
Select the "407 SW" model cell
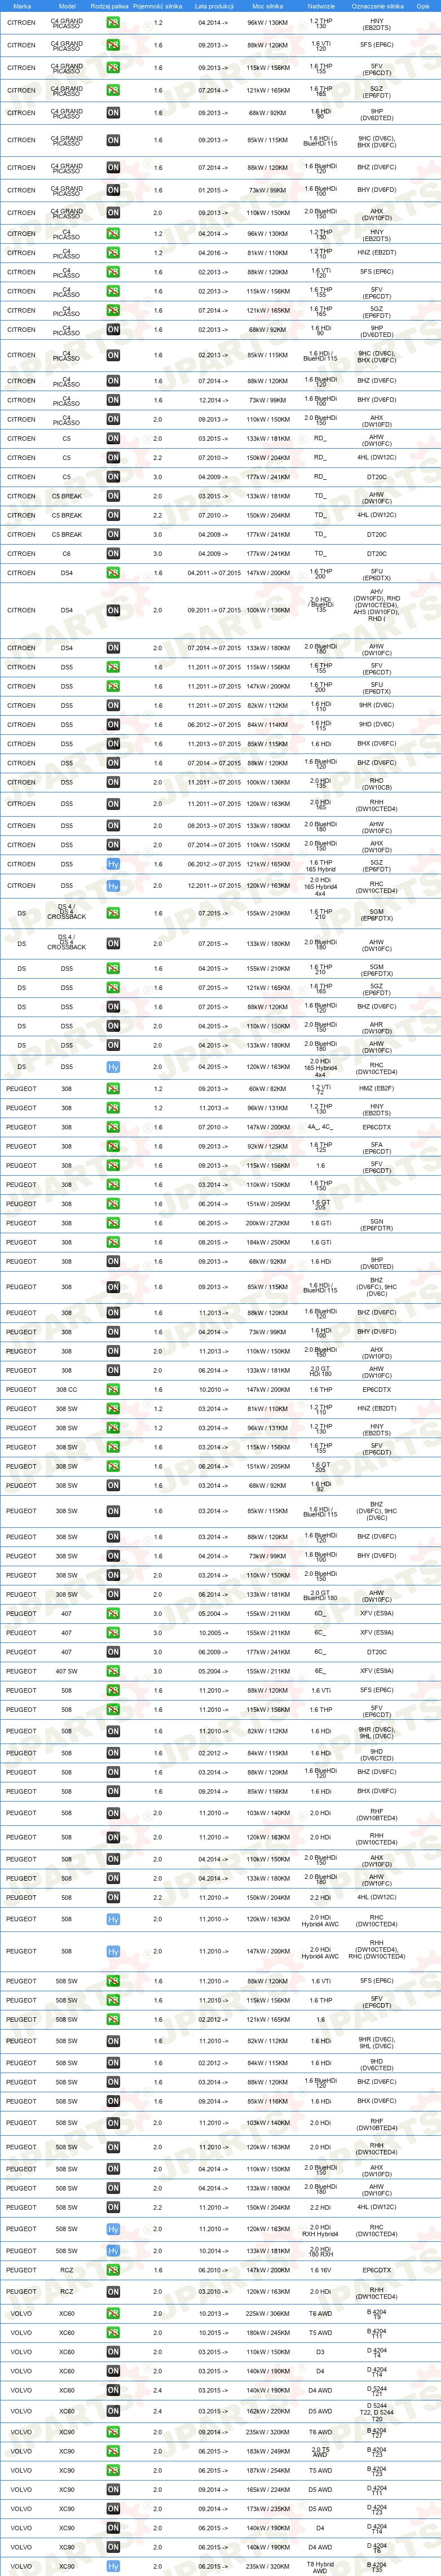(x=66, y=1671)
